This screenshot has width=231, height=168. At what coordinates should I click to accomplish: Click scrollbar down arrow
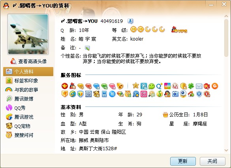tap(226, 150)
